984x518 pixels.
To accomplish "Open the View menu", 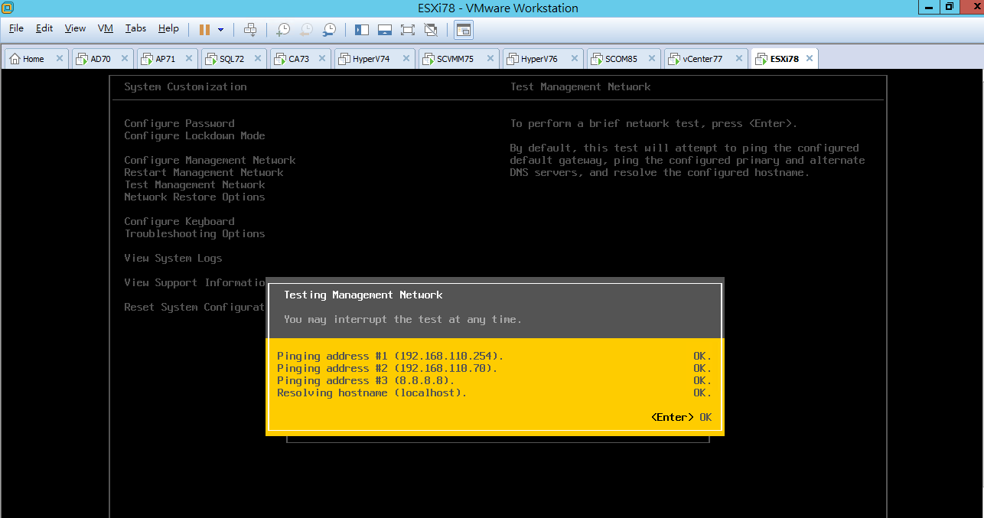I will [x=75, y=28].
